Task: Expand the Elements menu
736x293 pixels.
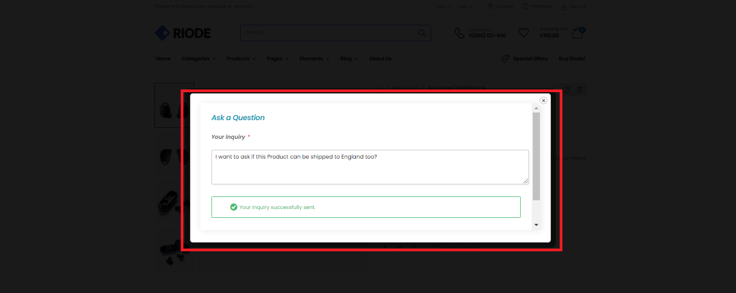Action: point(314,59)
